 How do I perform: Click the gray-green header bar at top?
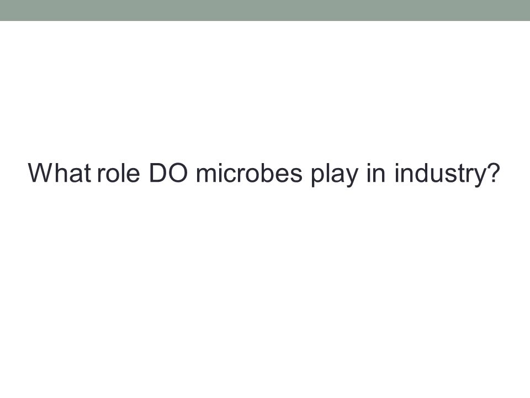[x=265, y=10]
